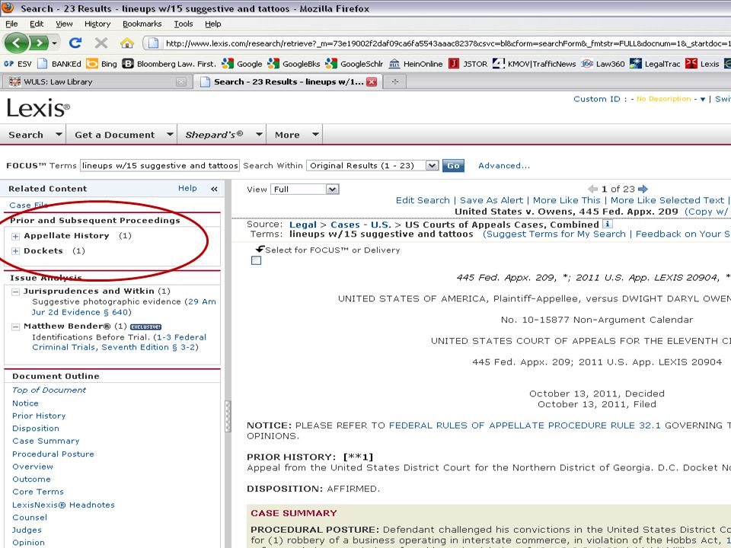Open the Search menu dropdown arrow
731x548 pixels.
59,134
